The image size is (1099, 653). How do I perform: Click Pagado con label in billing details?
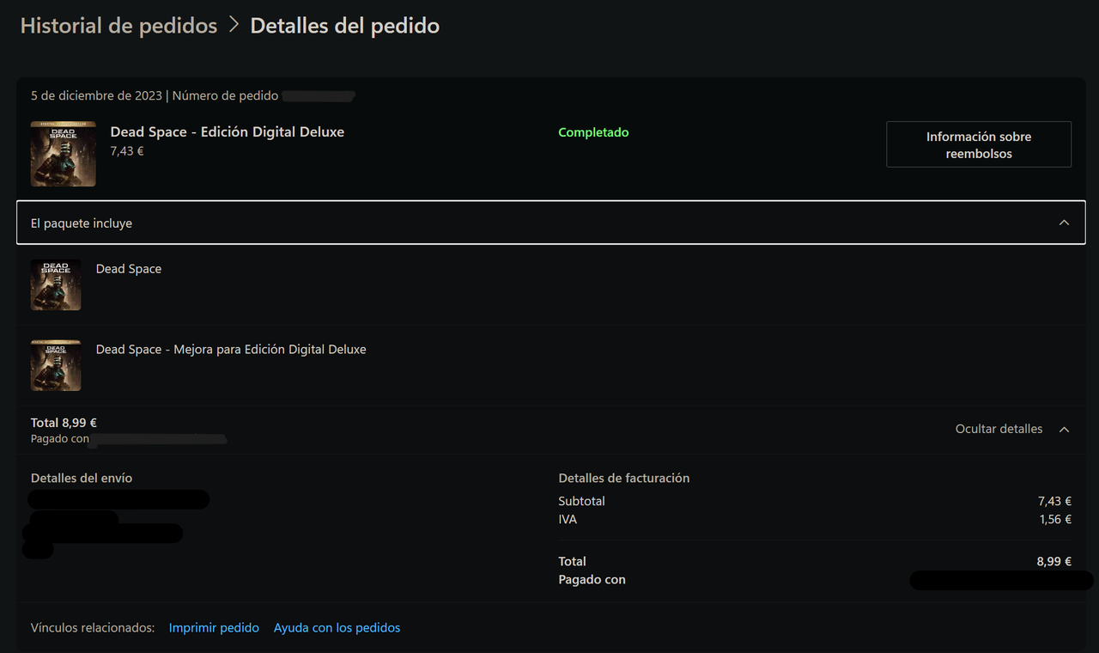(592, 580)
